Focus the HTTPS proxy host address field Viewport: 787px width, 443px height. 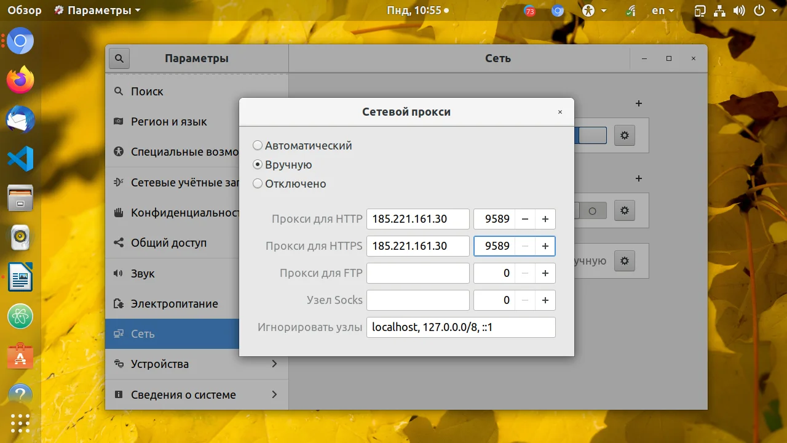(418, 246)
